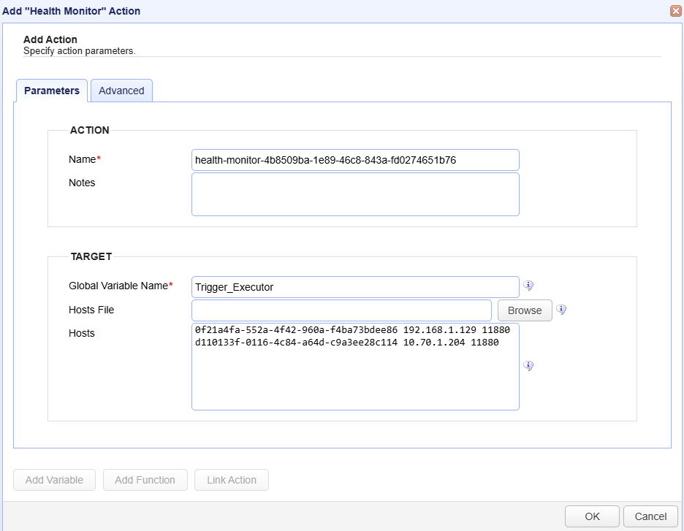
Task: Open help icon beside Hosts text area
Action: (528, 366)
